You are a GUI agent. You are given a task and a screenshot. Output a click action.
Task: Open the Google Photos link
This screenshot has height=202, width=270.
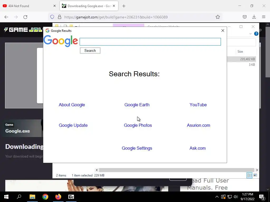click(x=138, y=125)
